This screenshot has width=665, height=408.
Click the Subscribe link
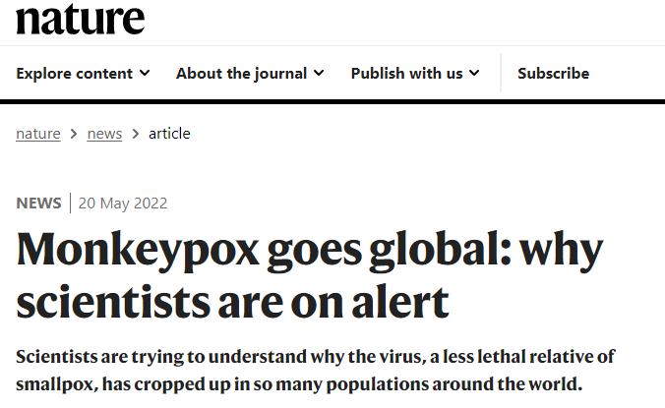[x=553, y=73]
